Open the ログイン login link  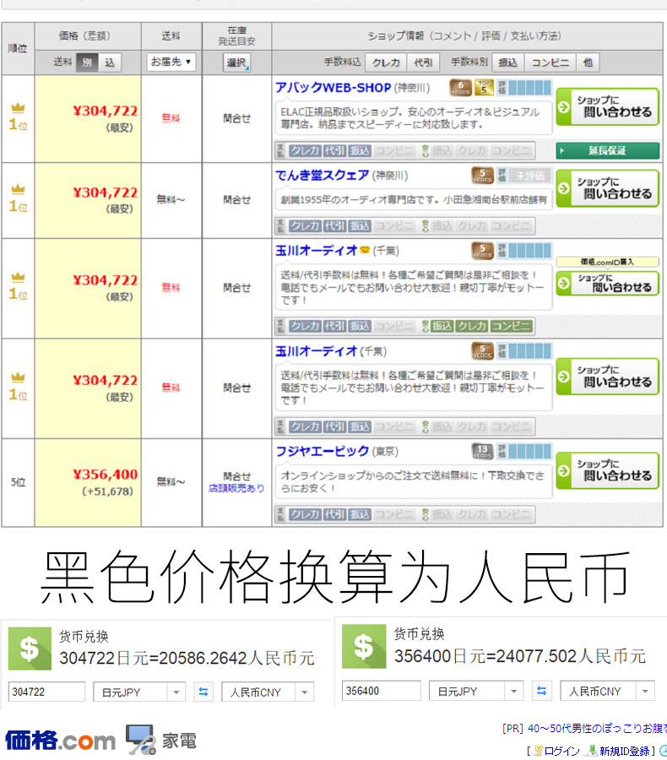click(561, 751)
